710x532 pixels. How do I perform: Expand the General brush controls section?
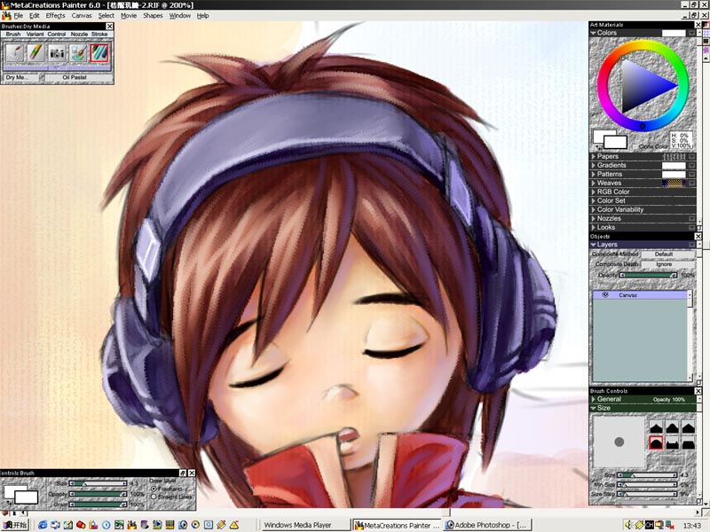point(594,400)
